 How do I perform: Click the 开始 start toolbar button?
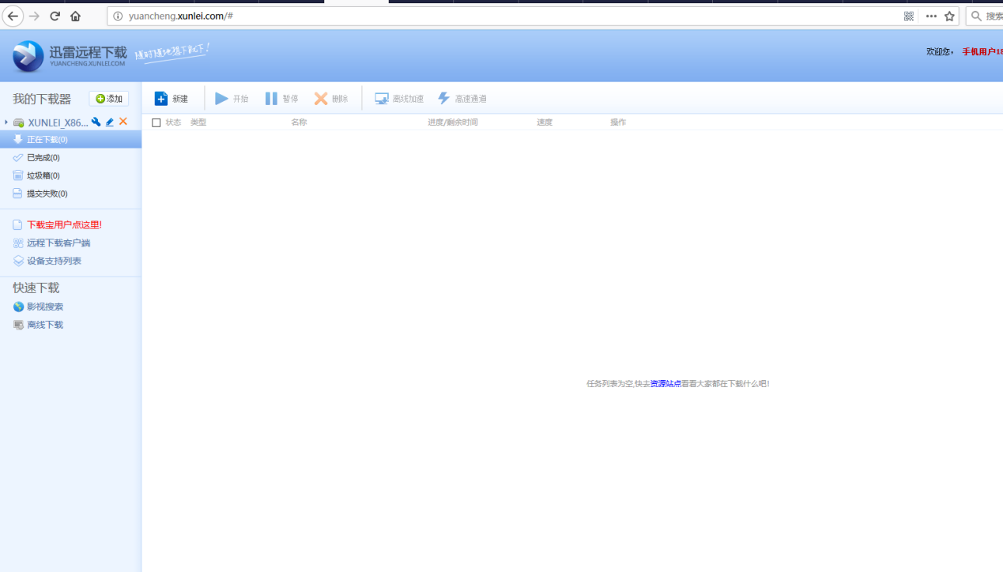(x=232, y=99)
